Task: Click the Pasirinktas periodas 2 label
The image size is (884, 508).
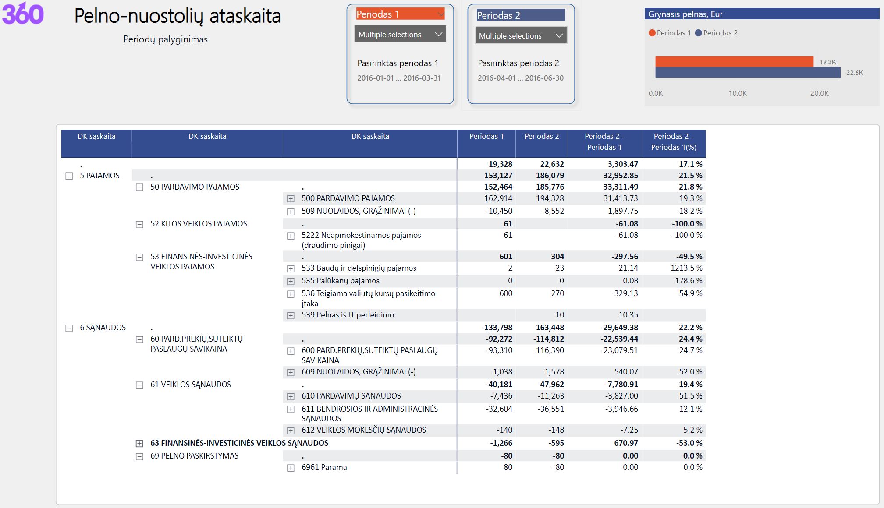Action: pyautogui.click(x=518, y=63)
